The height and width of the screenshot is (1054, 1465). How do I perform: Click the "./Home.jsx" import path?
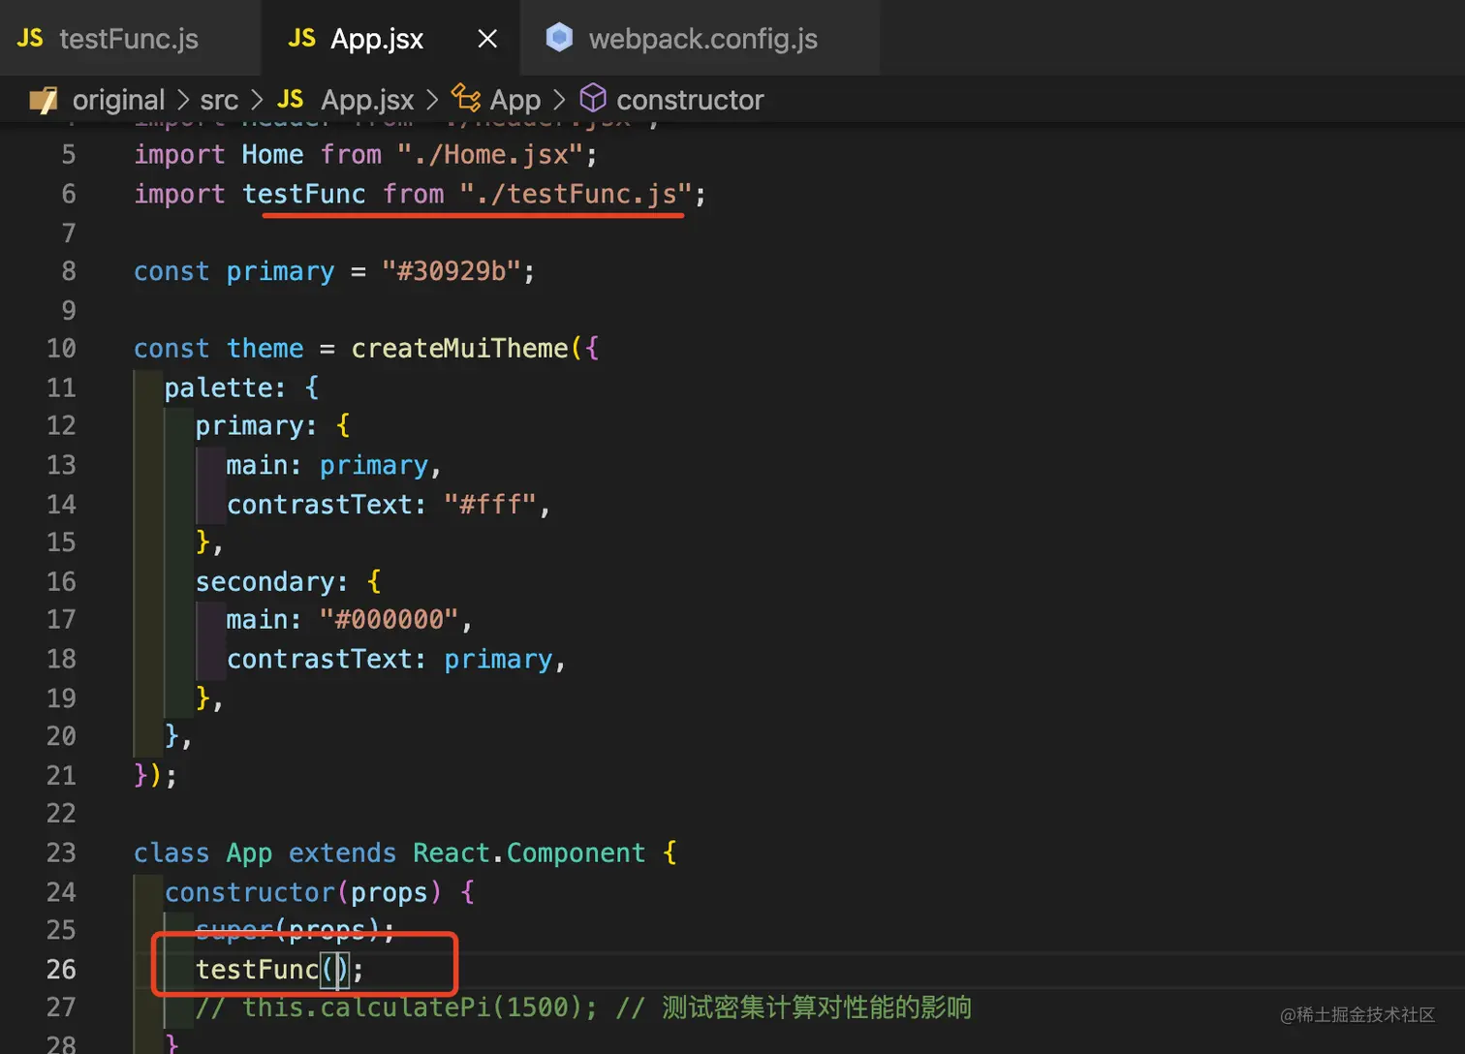click(x=491, y=155)
